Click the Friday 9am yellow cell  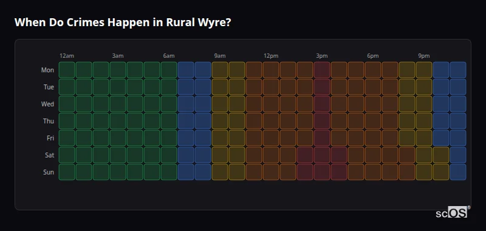coord(220,138)
